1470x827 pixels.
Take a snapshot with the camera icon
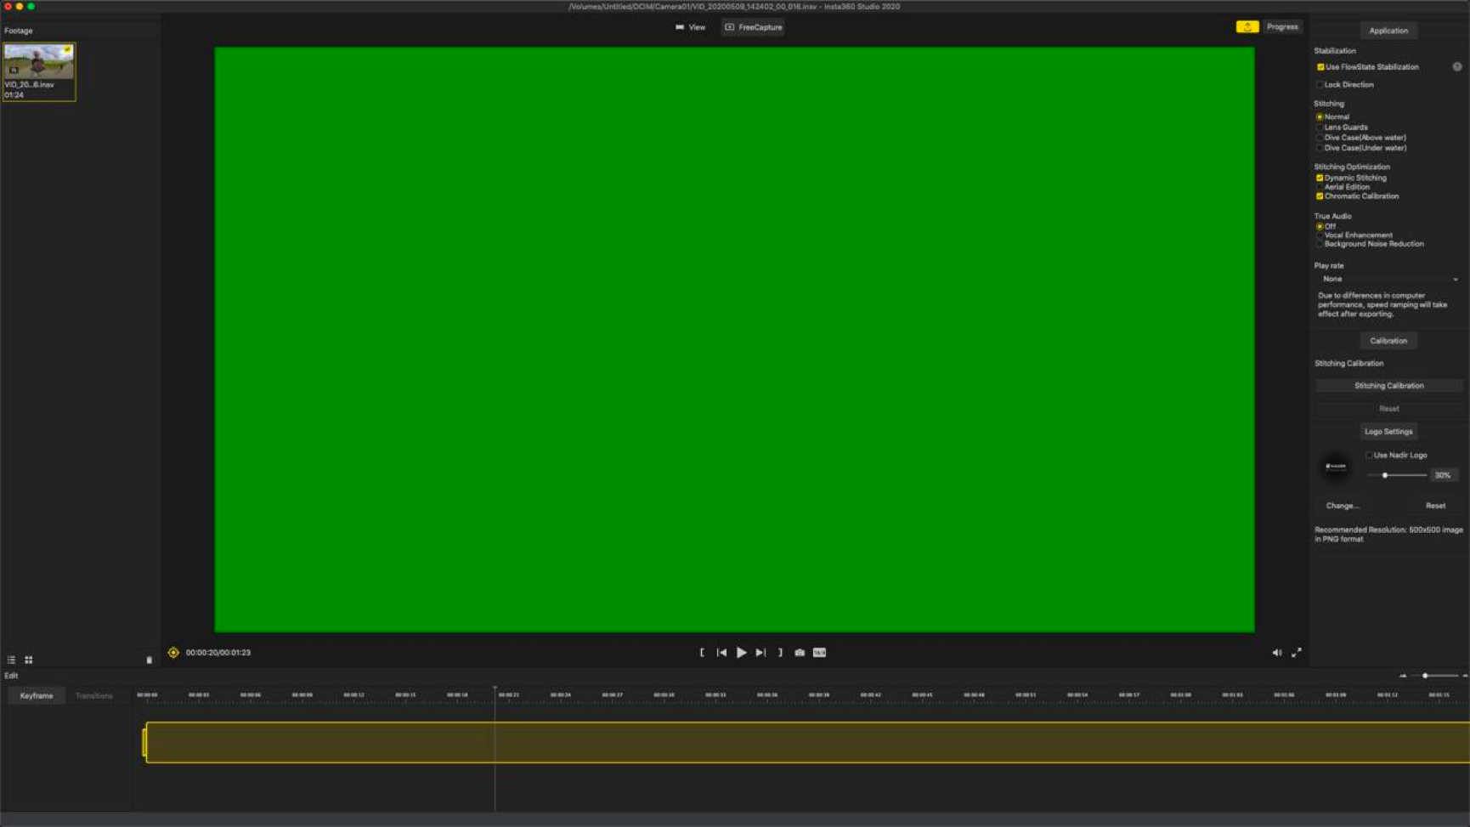pyautogui.click(x=800, y=653)
